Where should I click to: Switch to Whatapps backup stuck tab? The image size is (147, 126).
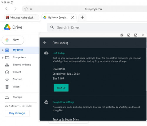[21, 17]
